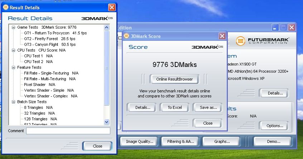Collapse the CPU Tests tree node
This screenshot has width=303, height=159.
(14, 50)
